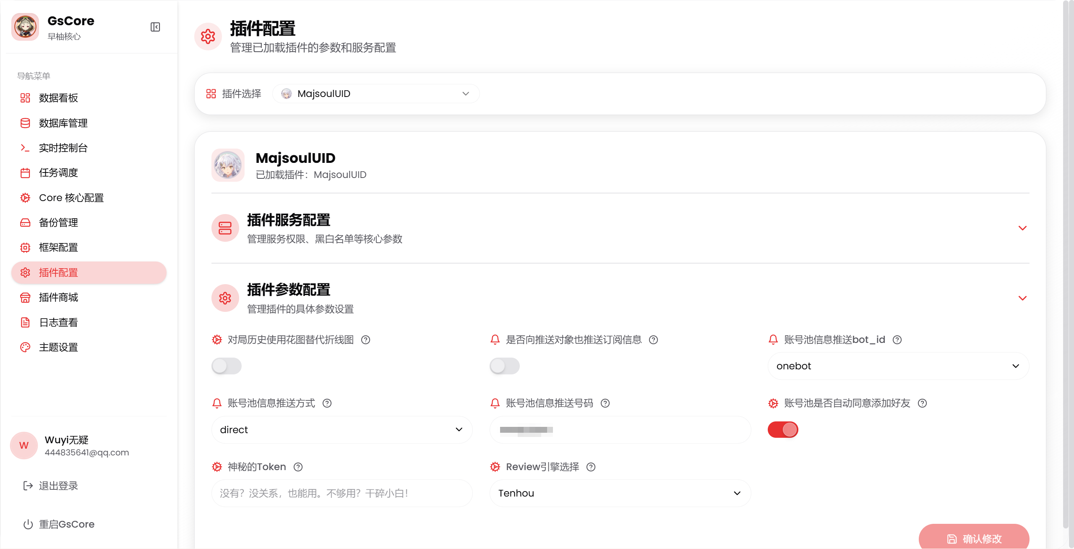Expand the 插件服务配置 section chevron
1074x549 pixels.
pyautogui.click(x=1022, y=228)
